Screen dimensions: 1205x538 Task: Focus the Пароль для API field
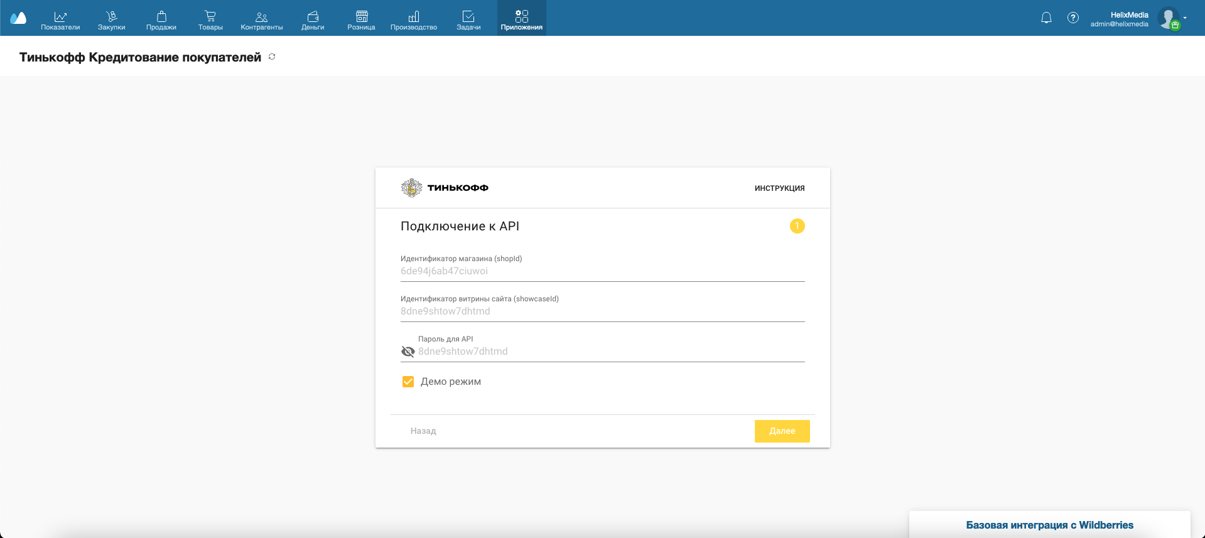[611, 352]
